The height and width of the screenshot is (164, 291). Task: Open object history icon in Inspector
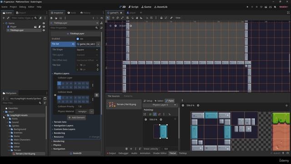click(x=101, y=18)
